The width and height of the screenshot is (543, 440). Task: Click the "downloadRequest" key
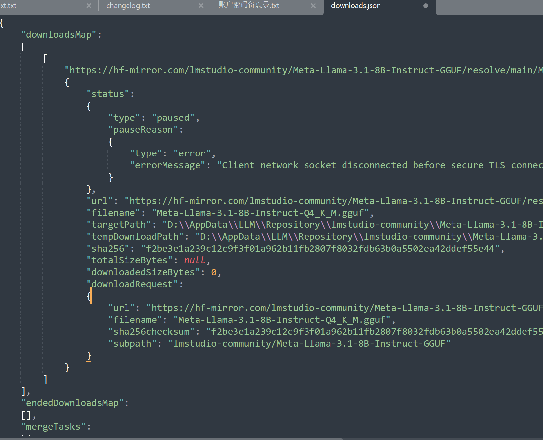click(x=132, y=284)
